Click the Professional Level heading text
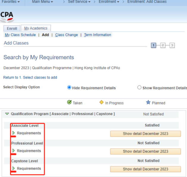This screenshot has height=177, width=187. coord(27,143)
